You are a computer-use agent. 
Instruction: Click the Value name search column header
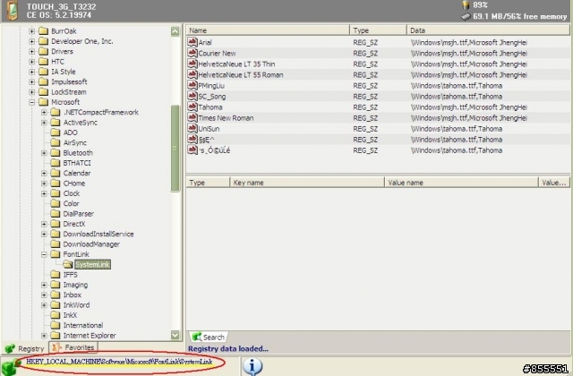coord(461,183)
